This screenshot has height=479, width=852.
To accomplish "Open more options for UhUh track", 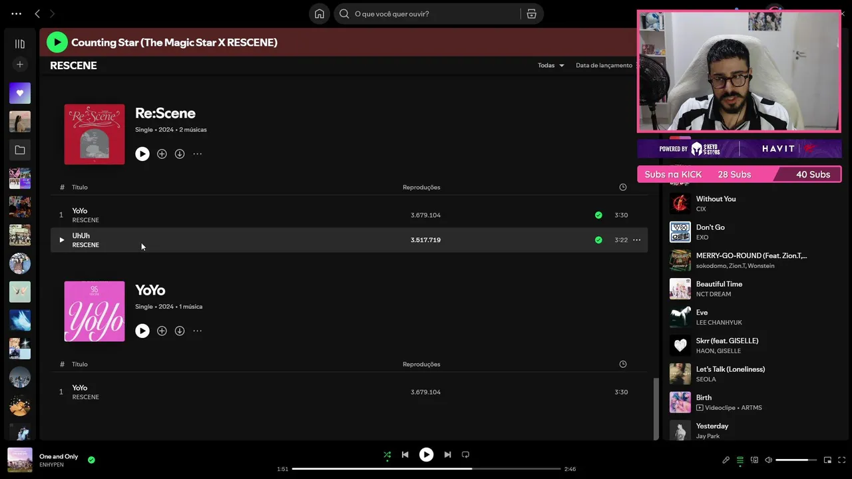I will [637, 239].
